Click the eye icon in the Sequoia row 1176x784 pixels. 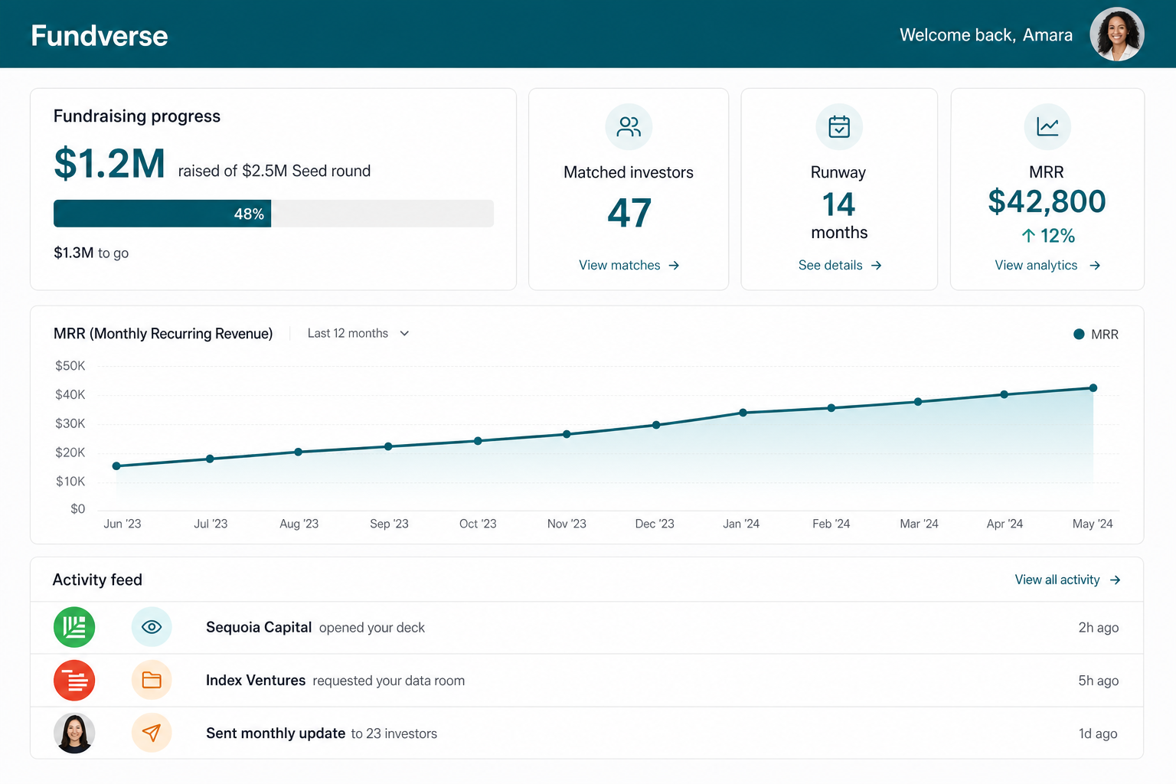[x=152, y=627]
